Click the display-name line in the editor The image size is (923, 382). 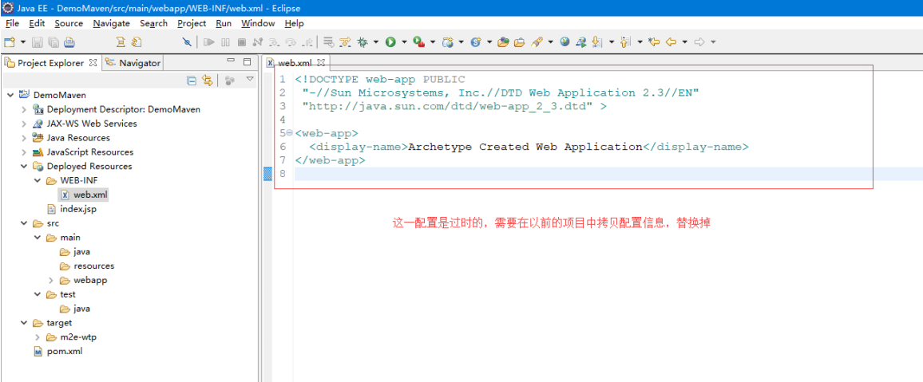[x=528, y=147]
